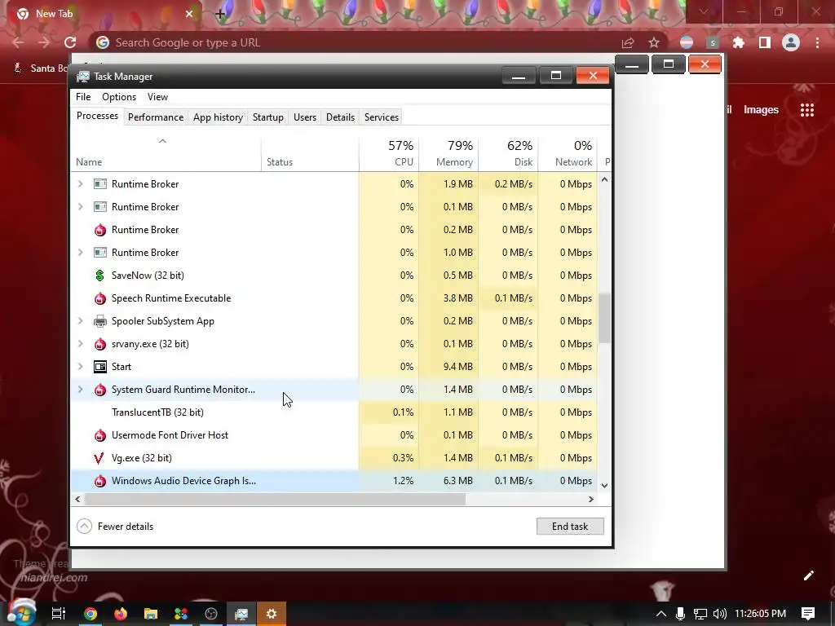Bookmark this tab with the star icon
The height and width of the screenshot is (626, 835).
(654, 42)
